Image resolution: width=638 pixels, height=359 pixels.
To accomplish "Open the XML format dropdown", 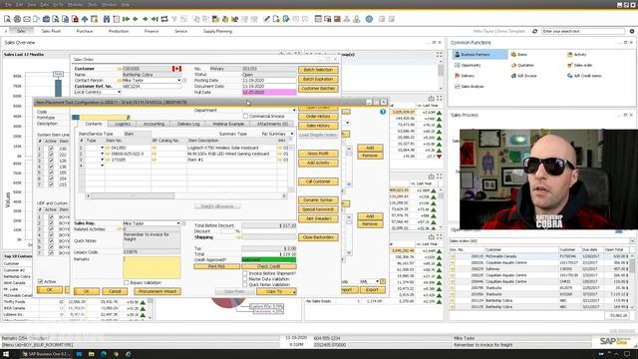I will tap(378, 281).
